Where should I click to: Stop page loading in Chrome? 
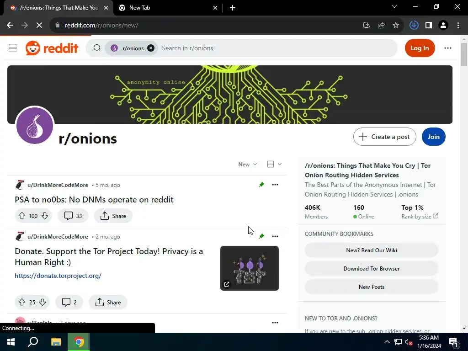[39, 26]
